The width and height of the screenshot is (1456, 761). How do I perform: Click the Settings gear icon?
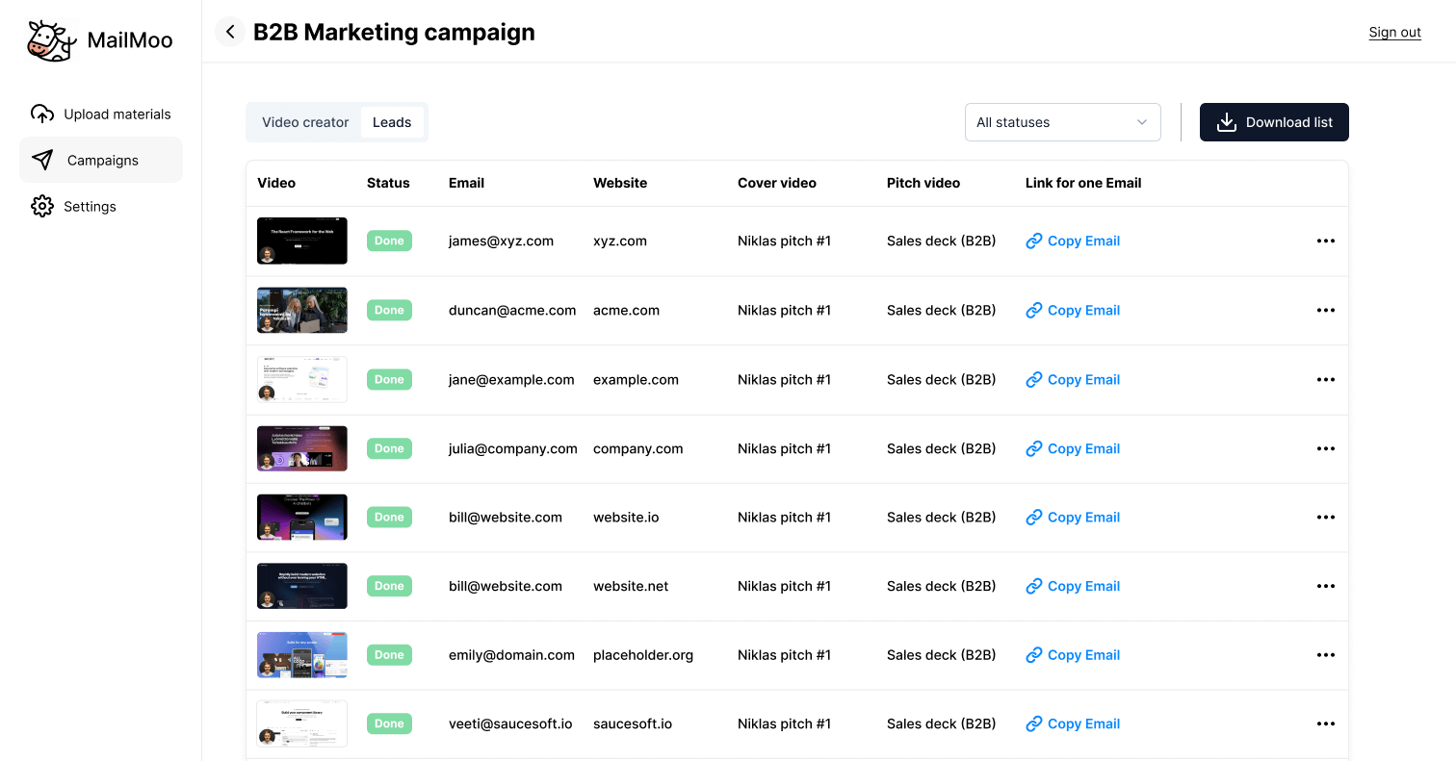[42, 206]
